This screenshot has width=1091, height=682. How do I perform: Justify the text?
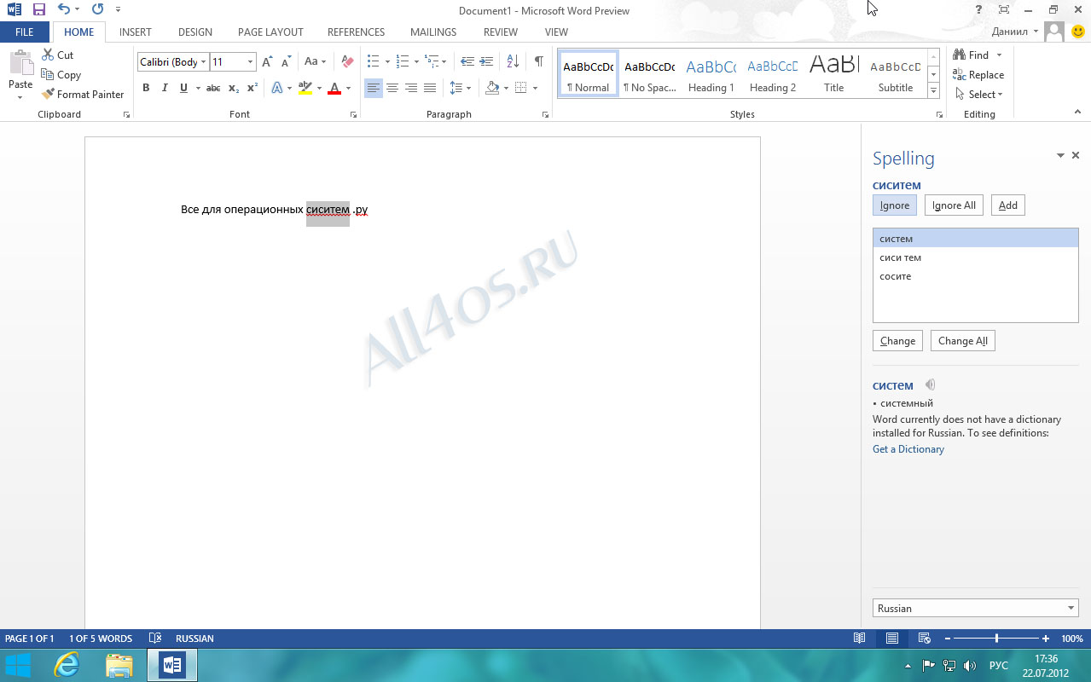pos(430,88)
